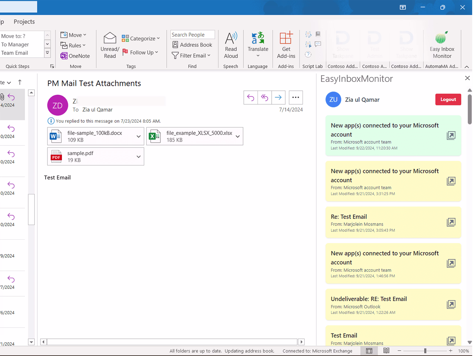Open Get Add-ins from the ribbon
This screenshot has width=475, height=356.
(286, 45)
